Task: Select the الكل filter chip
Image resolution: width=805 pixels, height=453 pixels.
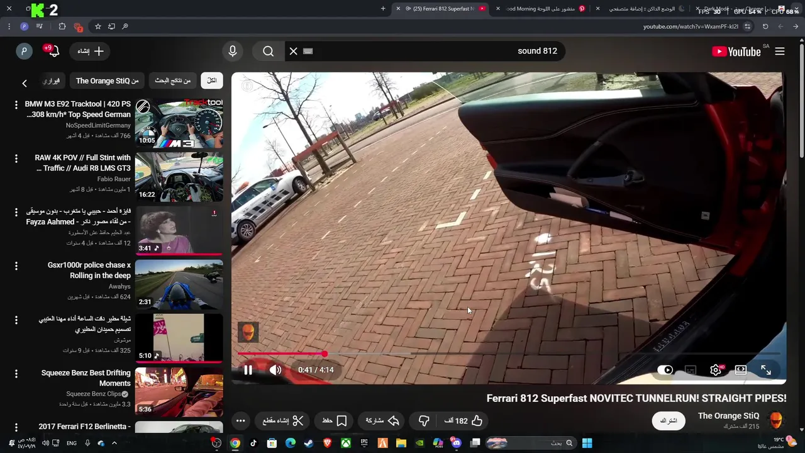Action: (x=212, y=81)
